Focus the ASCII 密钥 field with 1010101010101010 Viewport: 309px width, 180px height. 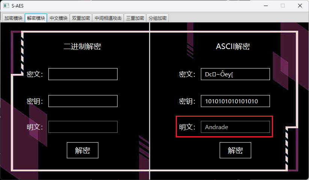click(235, 101)
